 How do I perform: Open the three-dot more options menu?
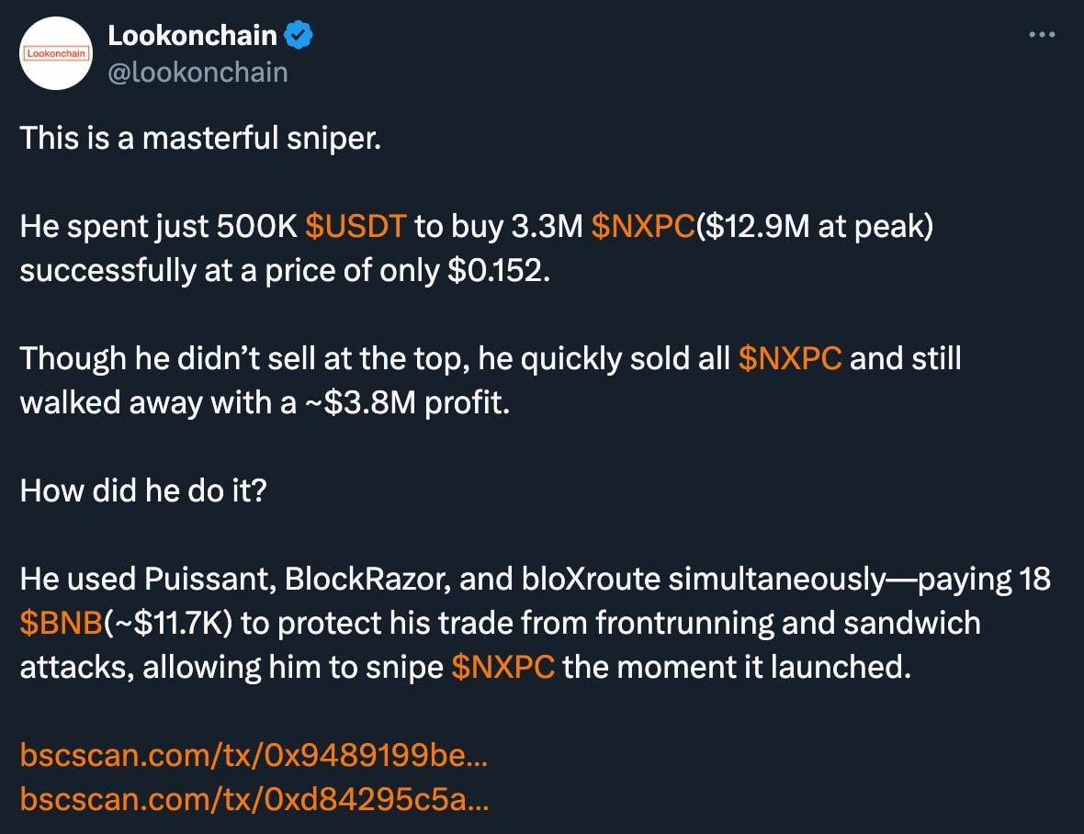pos(1042,35)
